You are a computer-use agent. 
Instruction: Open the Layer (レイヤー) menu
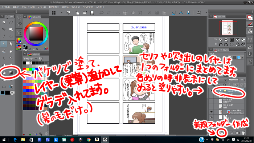[42, 7]
